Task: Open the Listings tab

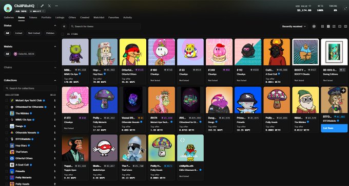Action: (x=60, y=17)
